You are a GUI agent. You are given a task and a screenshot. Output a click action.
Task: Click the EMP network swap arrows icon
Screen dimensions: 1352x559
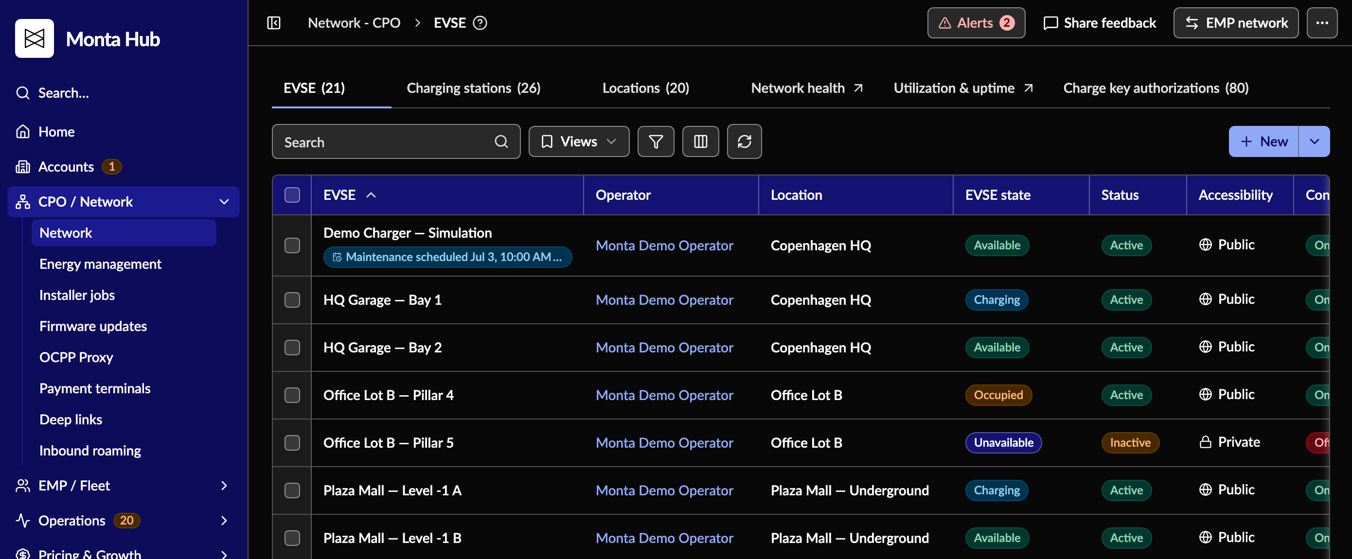coord(1192,23)
